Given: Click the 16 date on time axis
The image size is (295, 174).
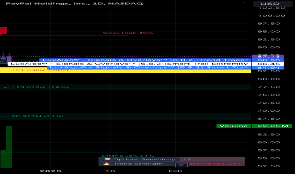Looking at the screenshot, I should tap(110, 171).
